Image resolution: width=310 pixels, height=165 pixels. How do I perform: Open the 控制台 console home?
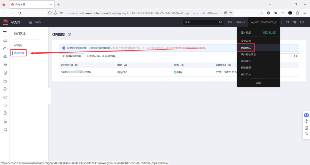click(x=35, y=22)
